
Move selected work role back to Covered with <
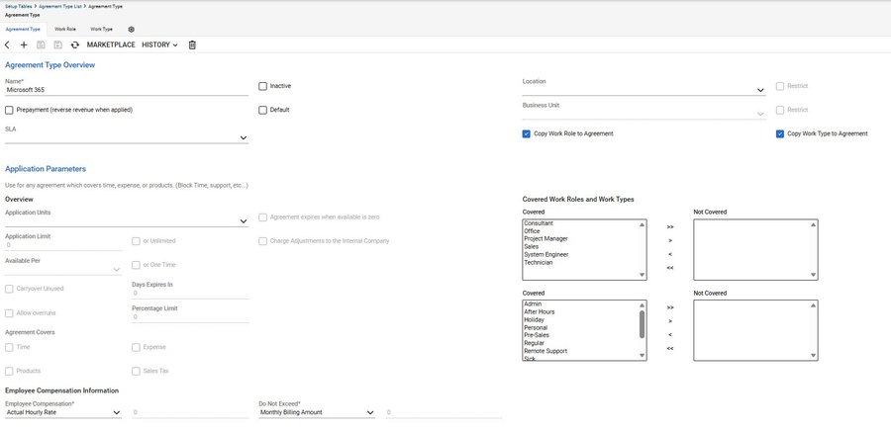point(670,254)
